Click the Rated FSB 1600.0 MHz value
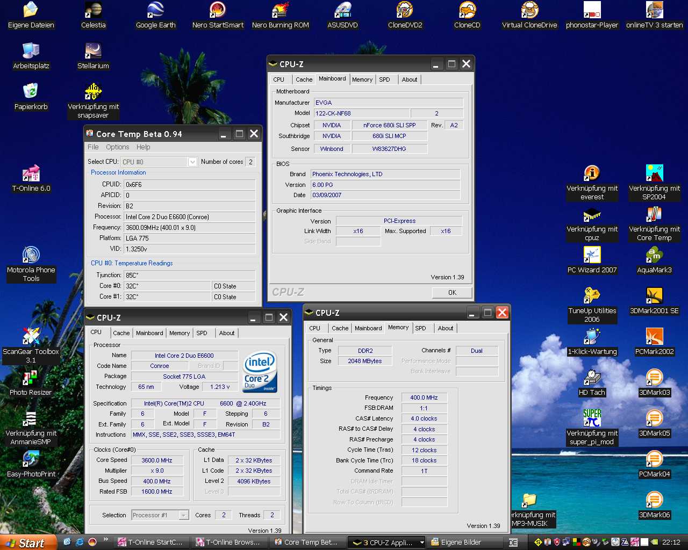The image size is (688, 550). point(157,491)
